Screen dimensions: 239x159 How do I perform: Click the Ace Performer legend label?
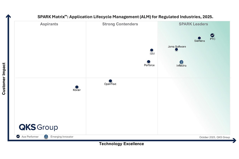pyautogui.click(x=30, y=137)
